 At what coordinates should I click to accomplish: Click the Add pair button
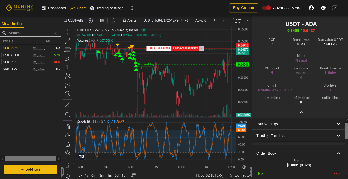pos(30,169)
